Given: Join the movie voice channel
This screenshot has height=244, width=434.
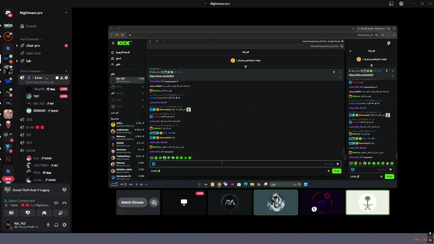Looking at the screenshot, I should (44, 150).
